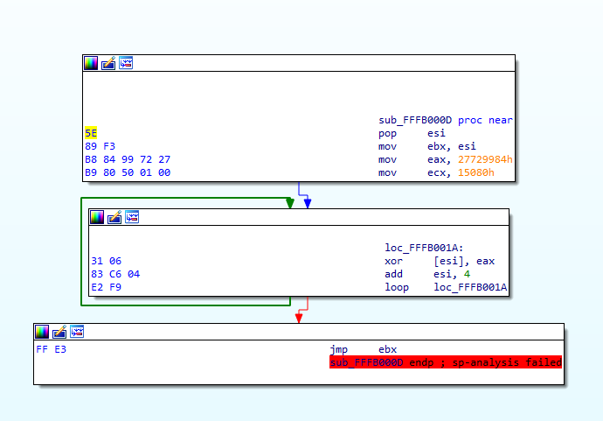Click the pencil edit icon on the loc_FFFB001A node
Viewport: 603px width, 421px height.
coord(114,217)
